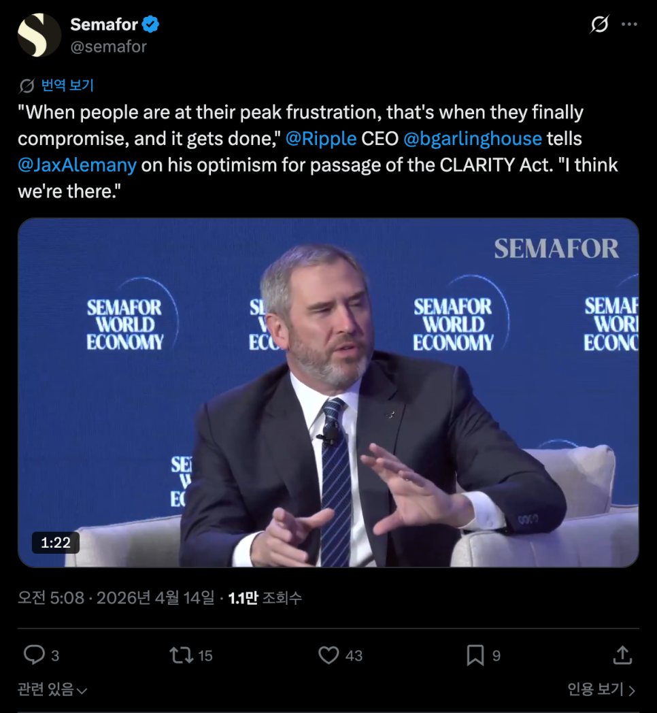Click the Grok icon at top right
Image resolution: width=657 pixels, height=713 pixels.
(599, 24)
